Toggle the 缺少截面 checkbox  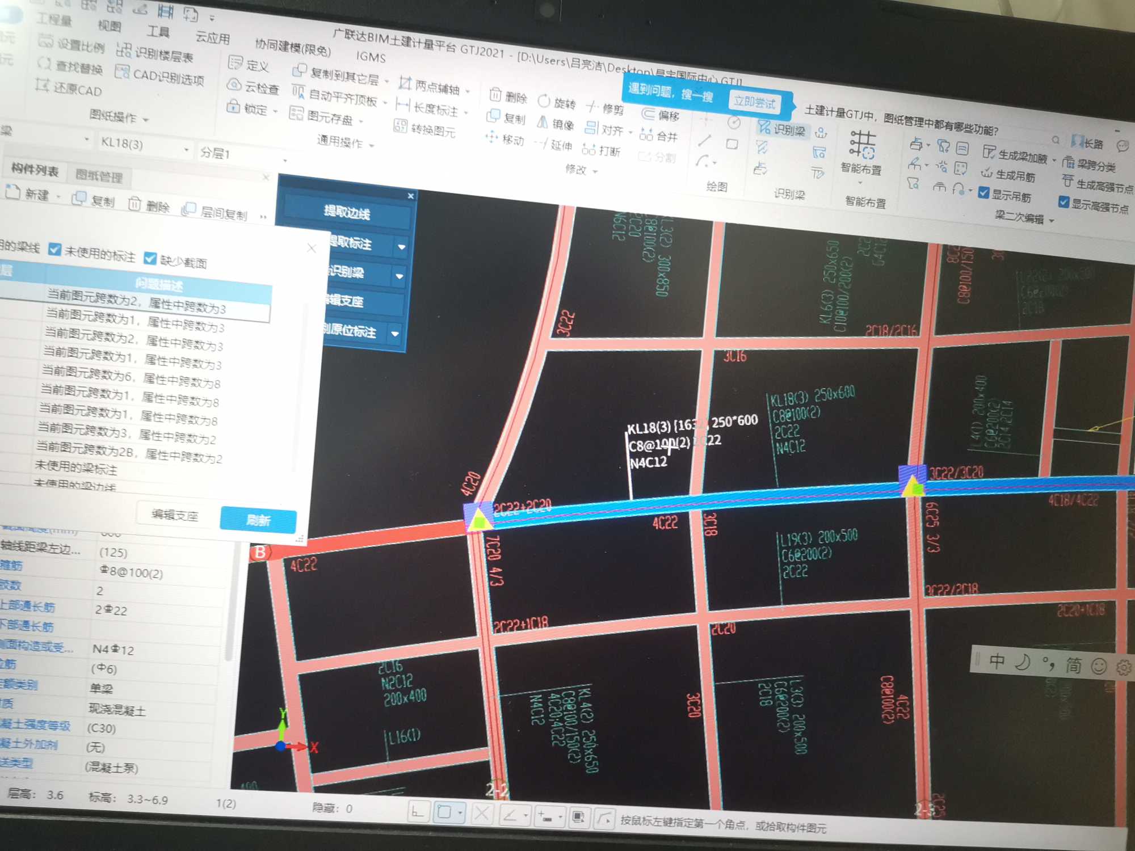(150, 259)
